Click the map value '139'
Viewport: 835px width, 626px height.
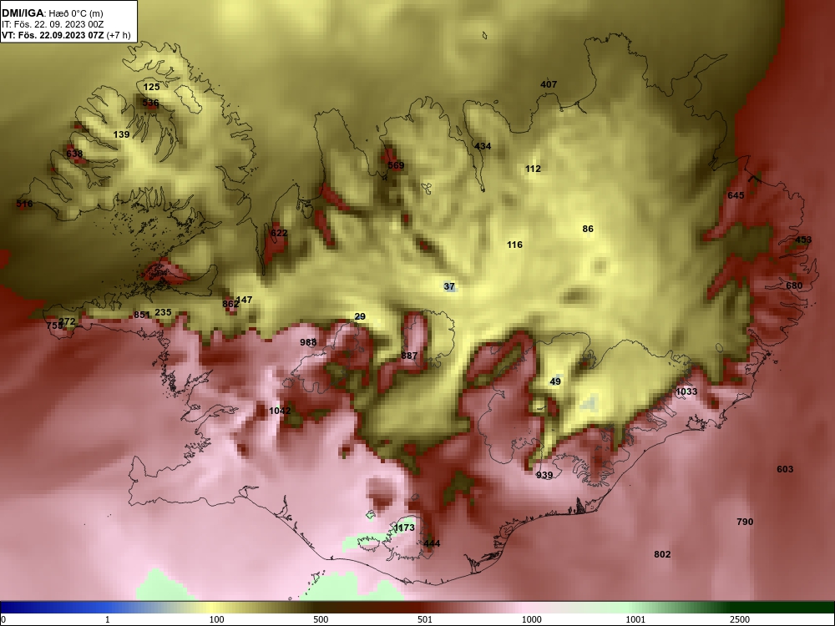[121, 134]
